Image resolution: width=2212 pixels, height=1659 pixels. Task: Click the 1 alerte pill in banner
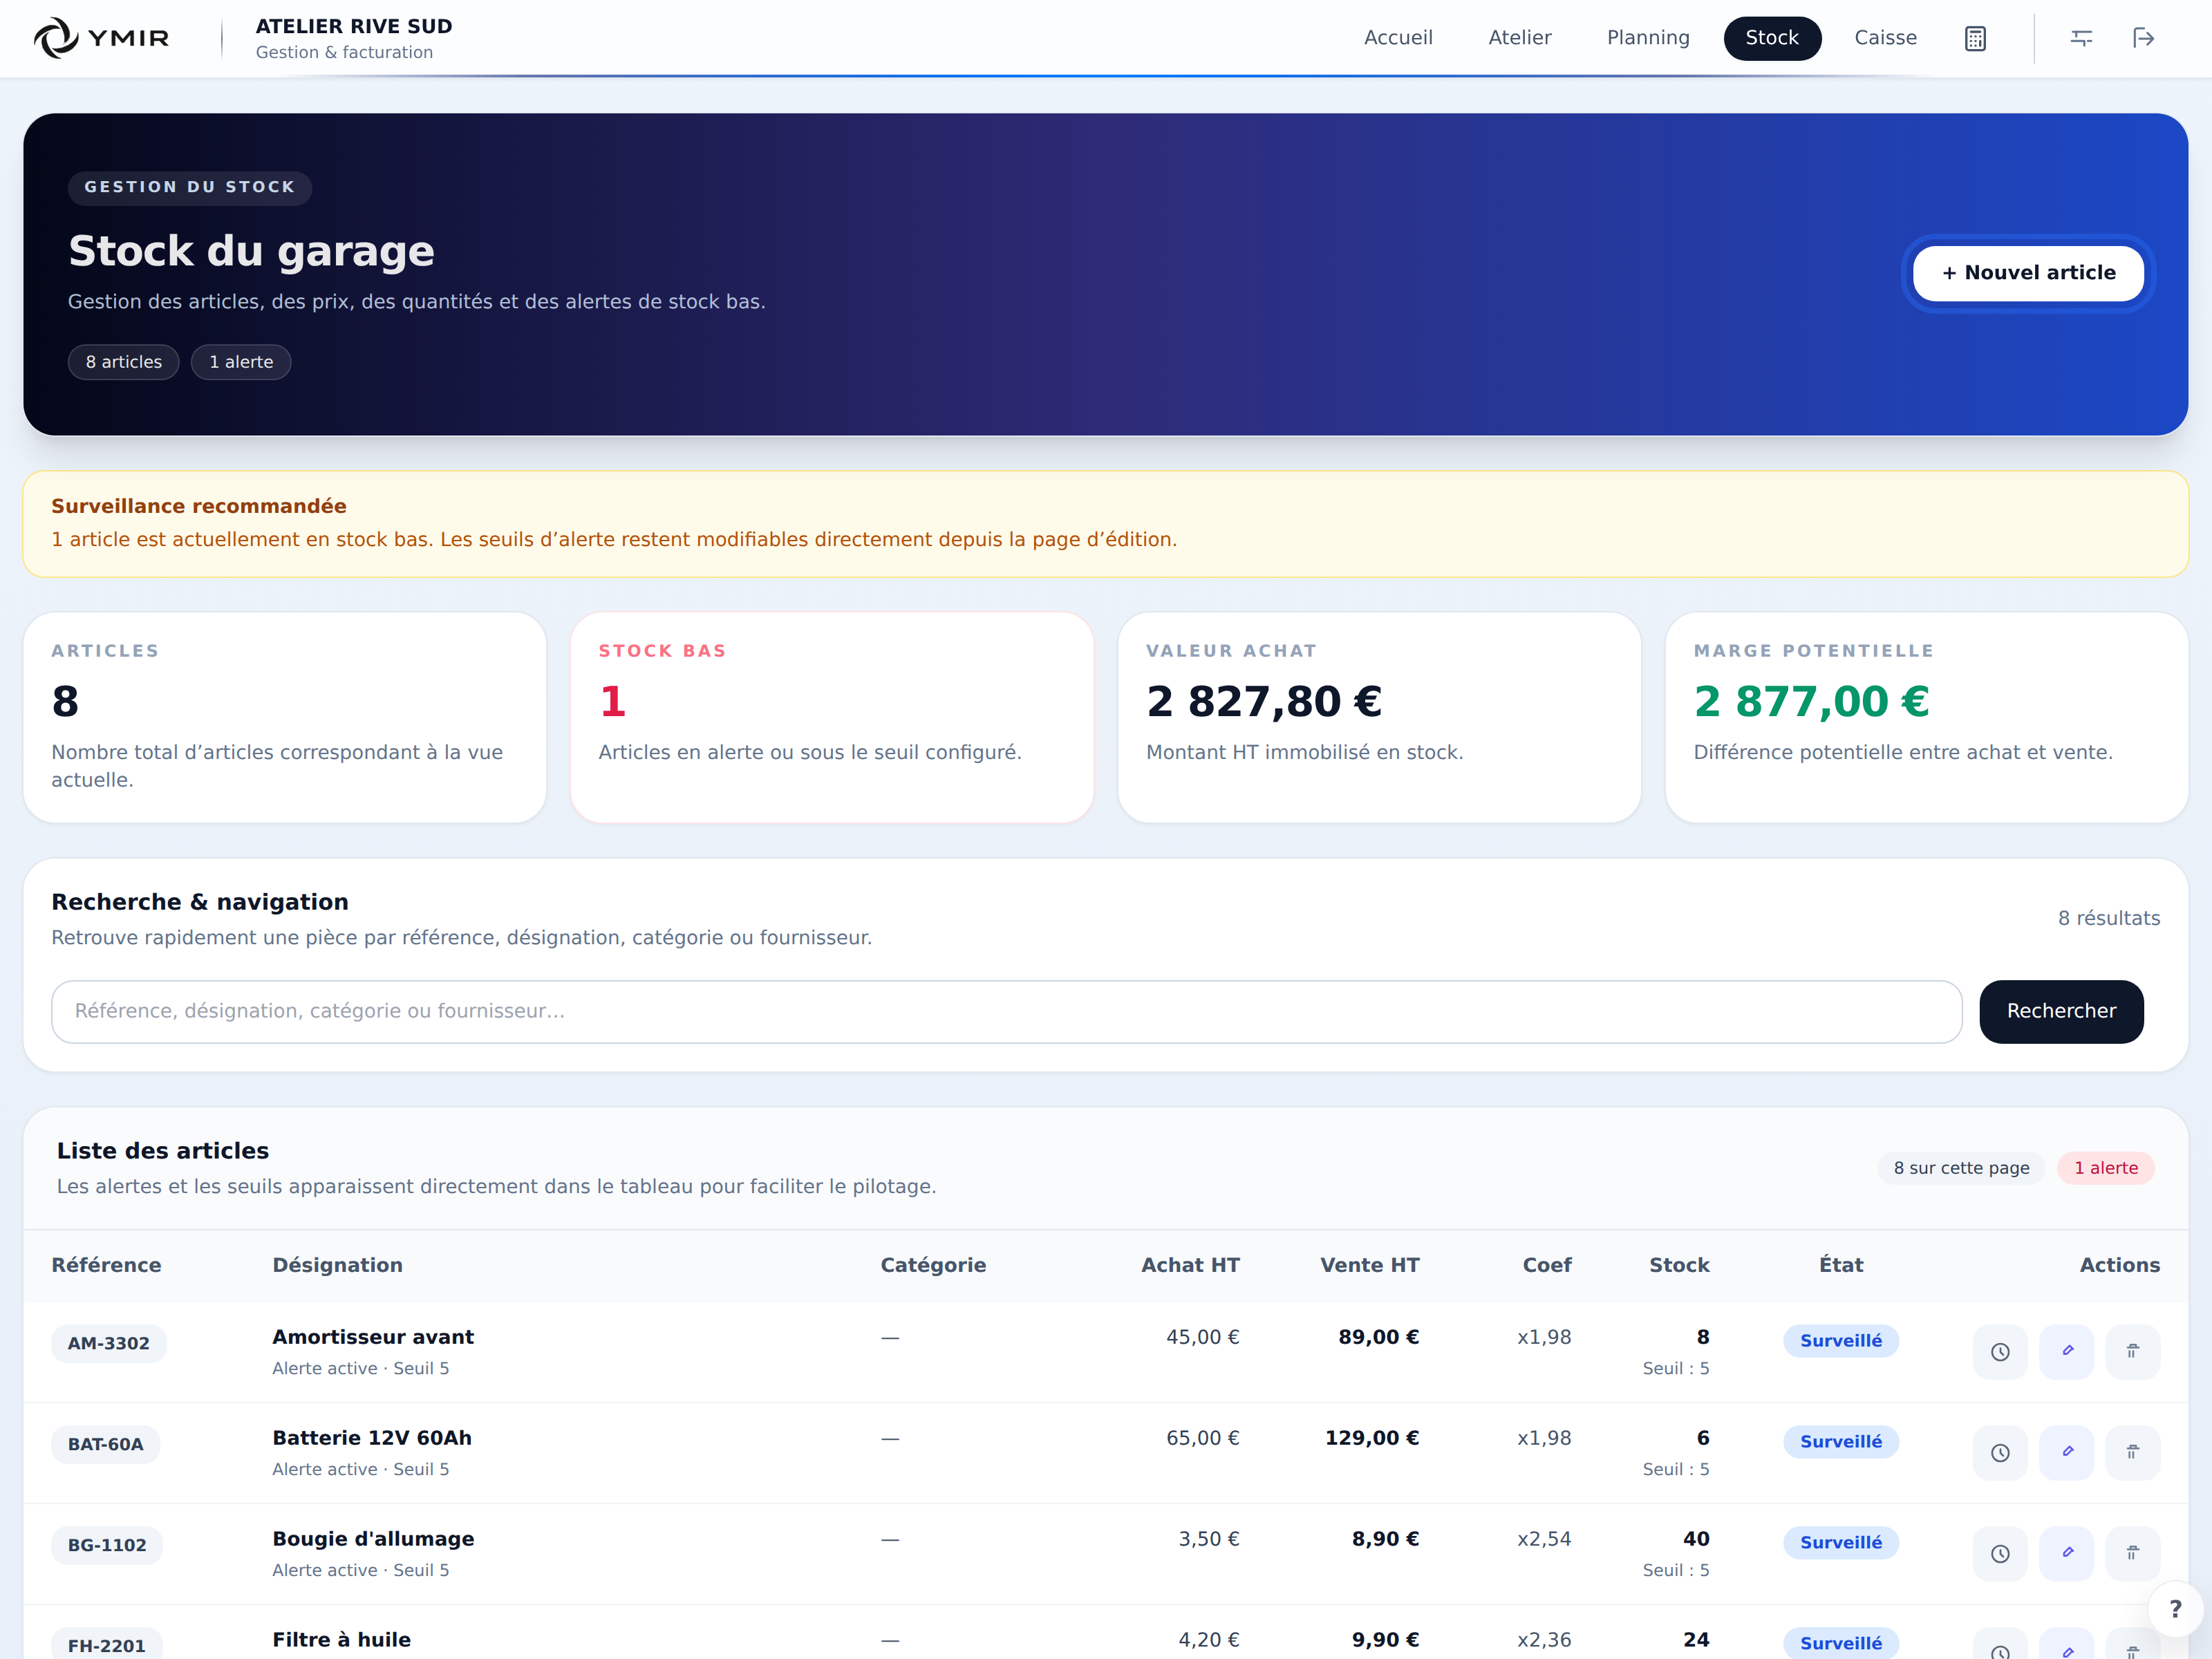tap(241, 362)
